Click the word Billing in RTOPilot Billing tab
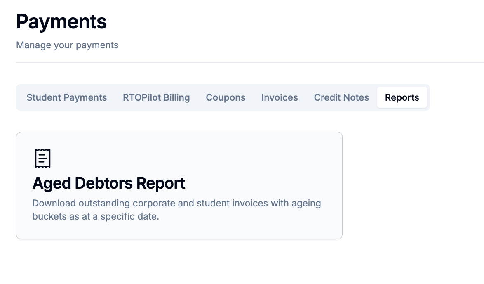The height and width of the screenshot is (284, 484). [x=176, y=97]
